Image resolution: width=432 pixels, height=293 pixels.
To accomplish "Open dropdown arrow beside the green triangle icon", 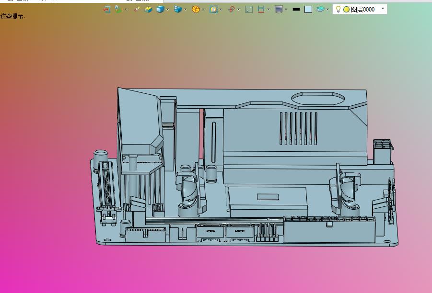I will (x=126, y=10).
